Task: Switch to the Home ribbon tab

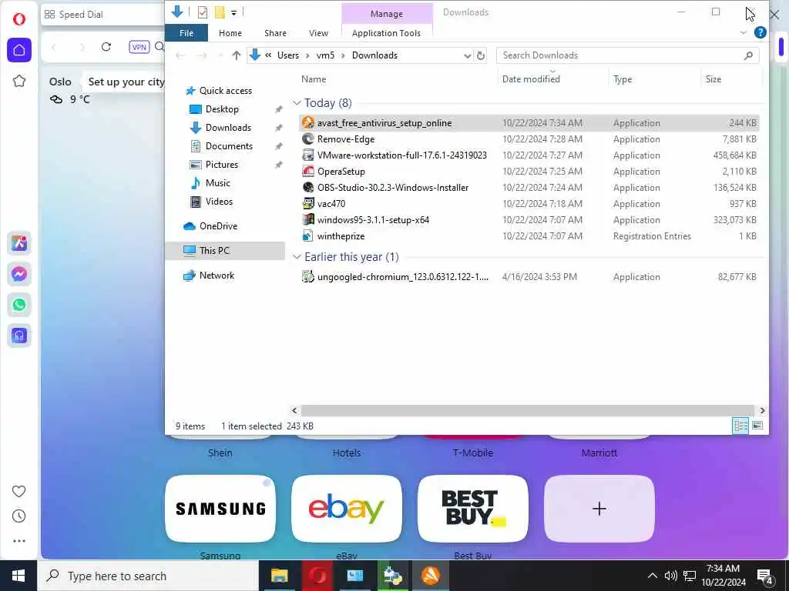Action: pyautogui.click(x=230, y=32)
